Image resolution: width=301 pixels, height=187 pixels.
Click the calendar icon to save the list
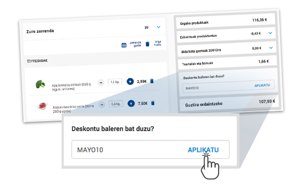point(124,45)
